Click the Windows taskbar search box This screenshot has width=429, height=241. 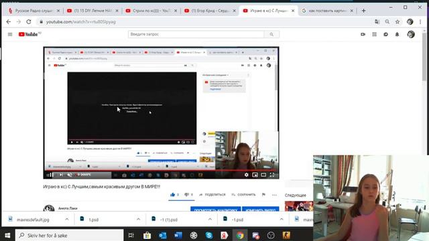[70, 235]
